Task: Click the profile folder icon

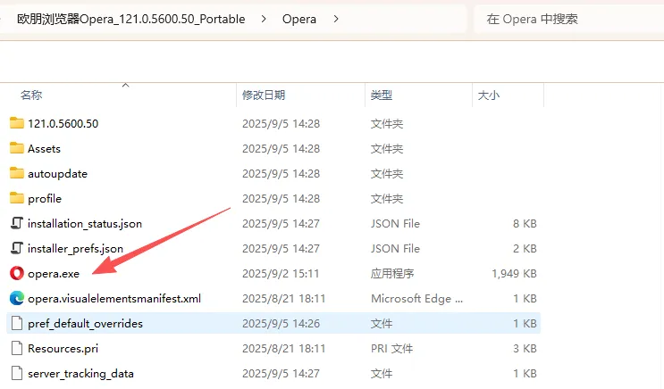Action: tap(16, 198)
